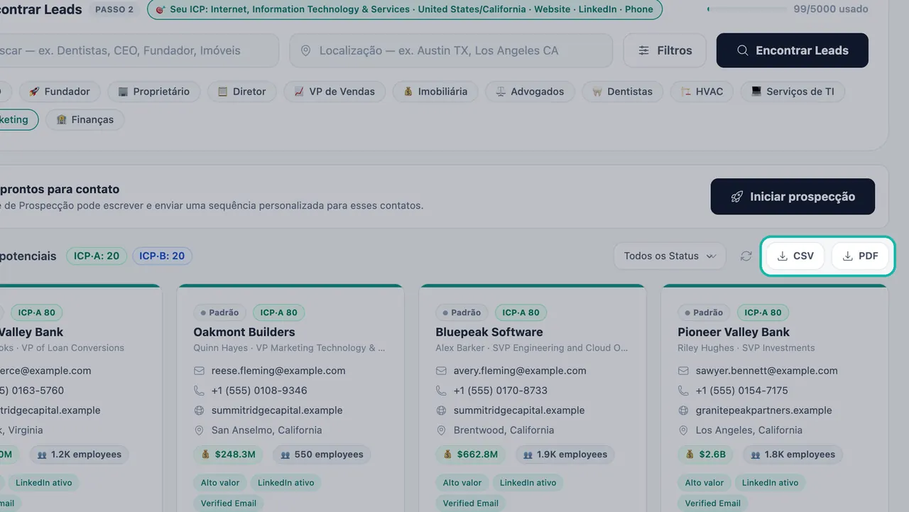Click the 1.9K employees badge

coord(565,454)
